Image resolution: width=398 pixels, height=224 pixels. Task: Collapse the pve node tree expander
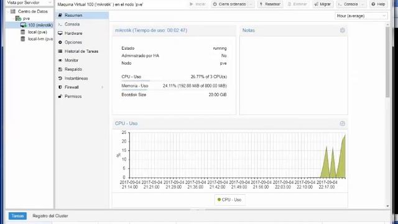13,19
